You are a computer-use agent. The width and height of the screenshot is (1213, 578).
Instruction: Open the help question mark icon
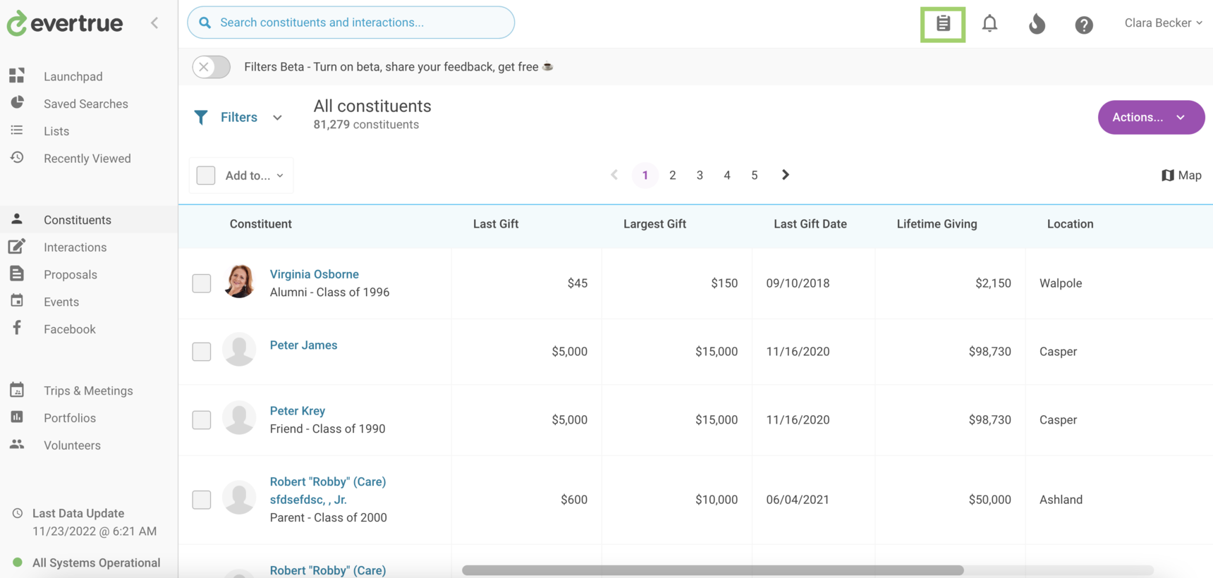[x=1083, y=25]
